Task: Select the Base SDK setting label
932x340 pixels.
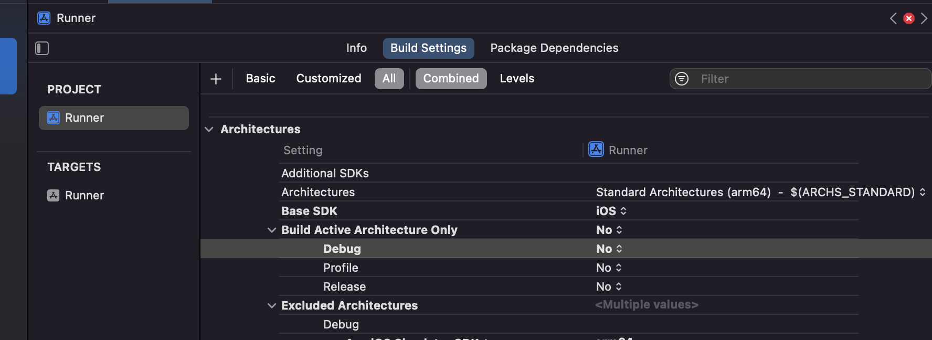Action: coord(309,211)
